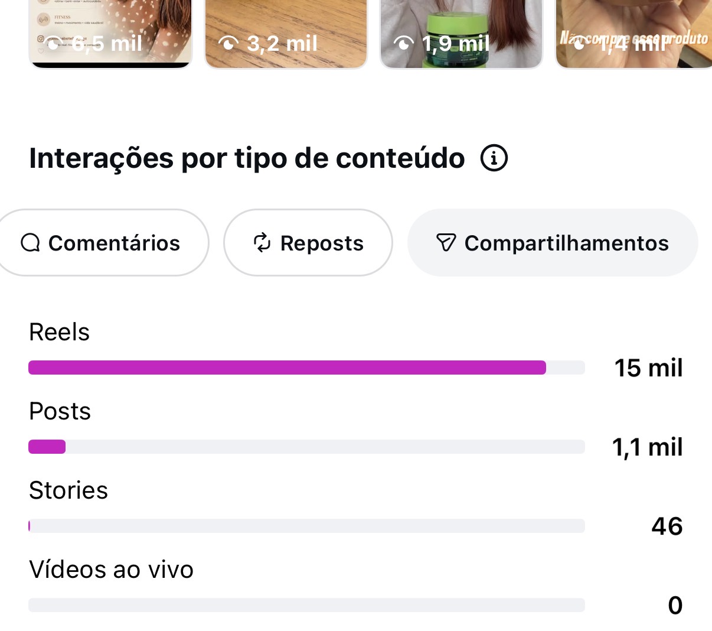Tap the share icon in Compartilhamentos chip
This screenshot has width=712, height=631.
[446, 243]
